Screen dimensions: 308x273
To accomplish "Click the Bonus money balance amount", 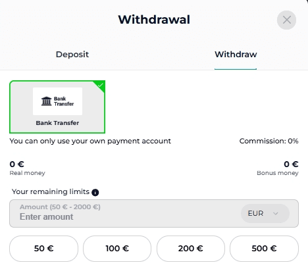I will click(x=291, y=164).
